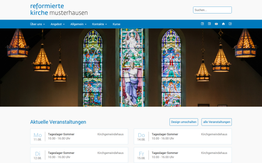Focus the Suchen search field

click(212, 10)
